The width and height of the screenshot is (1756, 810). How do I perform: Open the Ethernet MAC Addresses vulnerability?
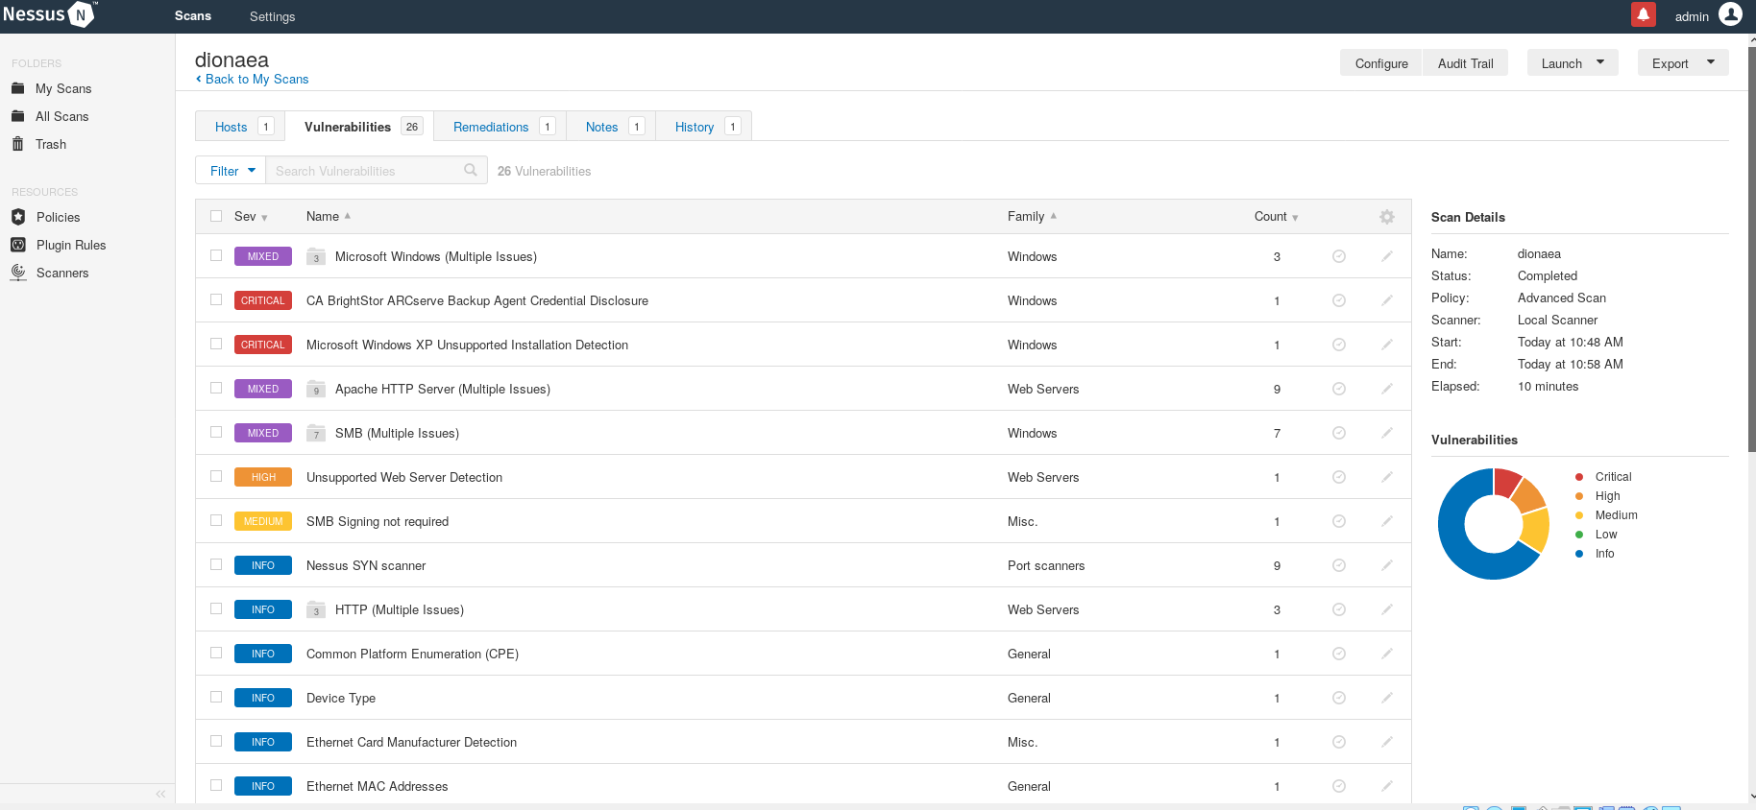[377, 786]
